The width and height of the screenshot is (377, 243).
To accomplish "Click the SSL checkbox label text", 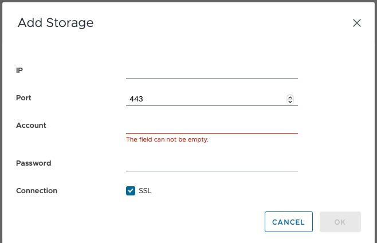I will tap(146, 190).
